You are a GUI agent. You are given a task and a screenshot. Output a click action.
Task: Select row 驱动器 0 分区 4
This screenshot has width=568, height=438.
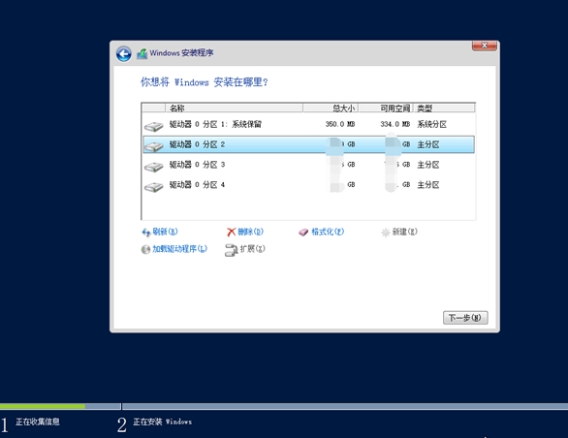pos(308,185)
